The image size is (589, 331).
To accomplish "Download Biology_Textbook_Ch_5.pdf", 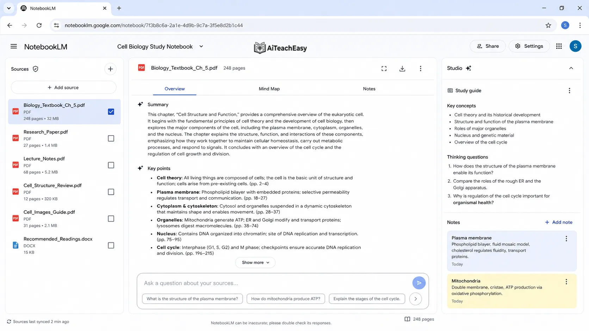I will tap(402, 69).
